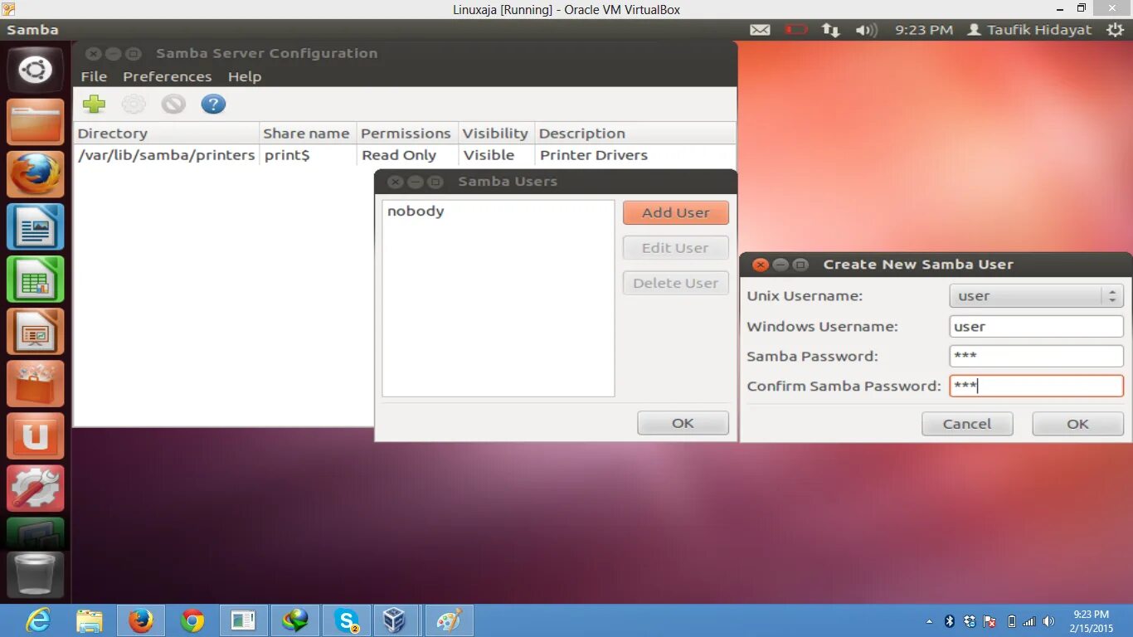Screen dimensions: 1133x637
Task: Click the Samba Password field
Action: [1036, 356]
